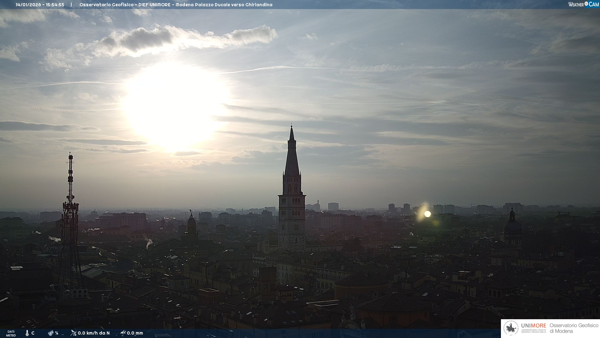Image resolution: width=600 pixels, height=338 pixels.
Task: Click the thermometer temperature icon
Action: point(27,333)
